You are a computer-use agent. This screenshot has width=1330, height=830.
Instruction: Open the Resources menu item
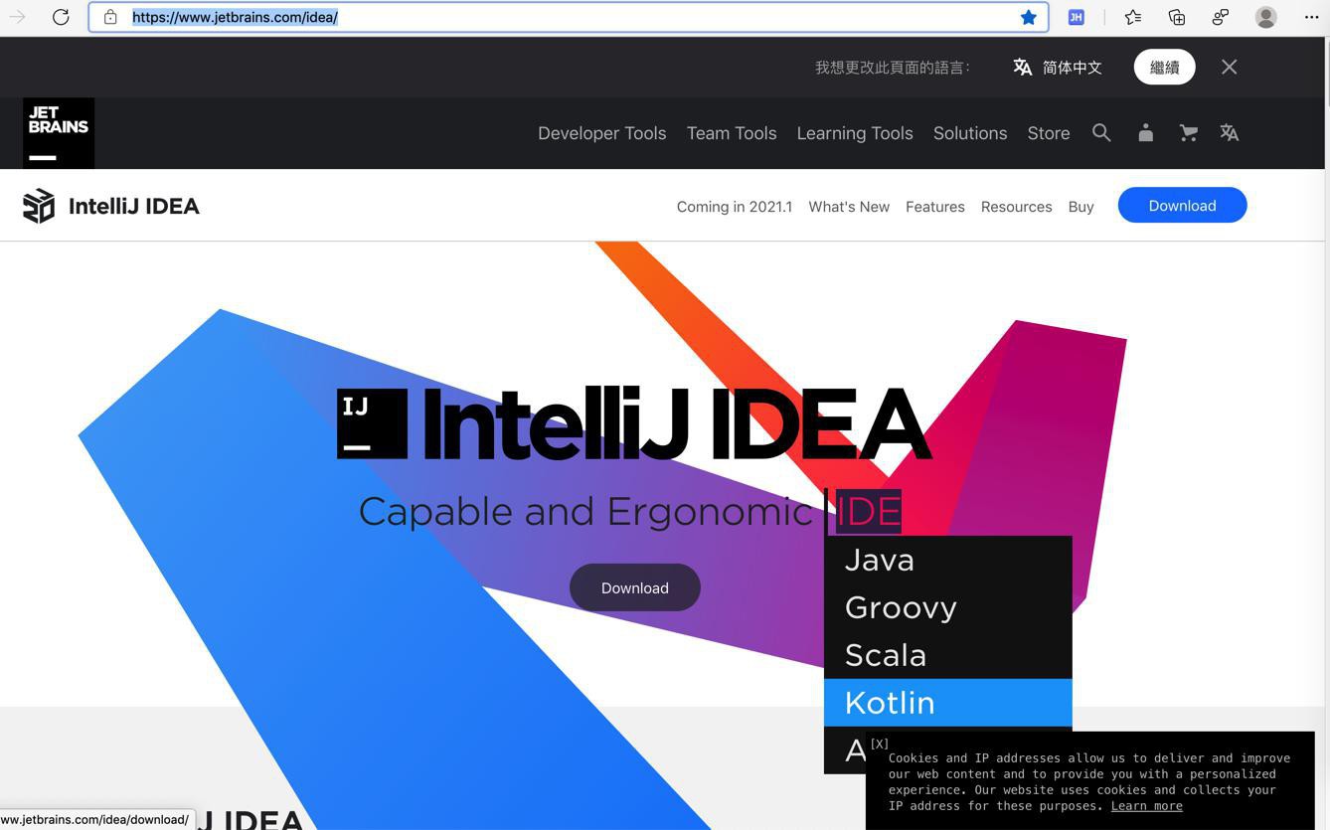pyautogui.click(x=1016, y=207)
